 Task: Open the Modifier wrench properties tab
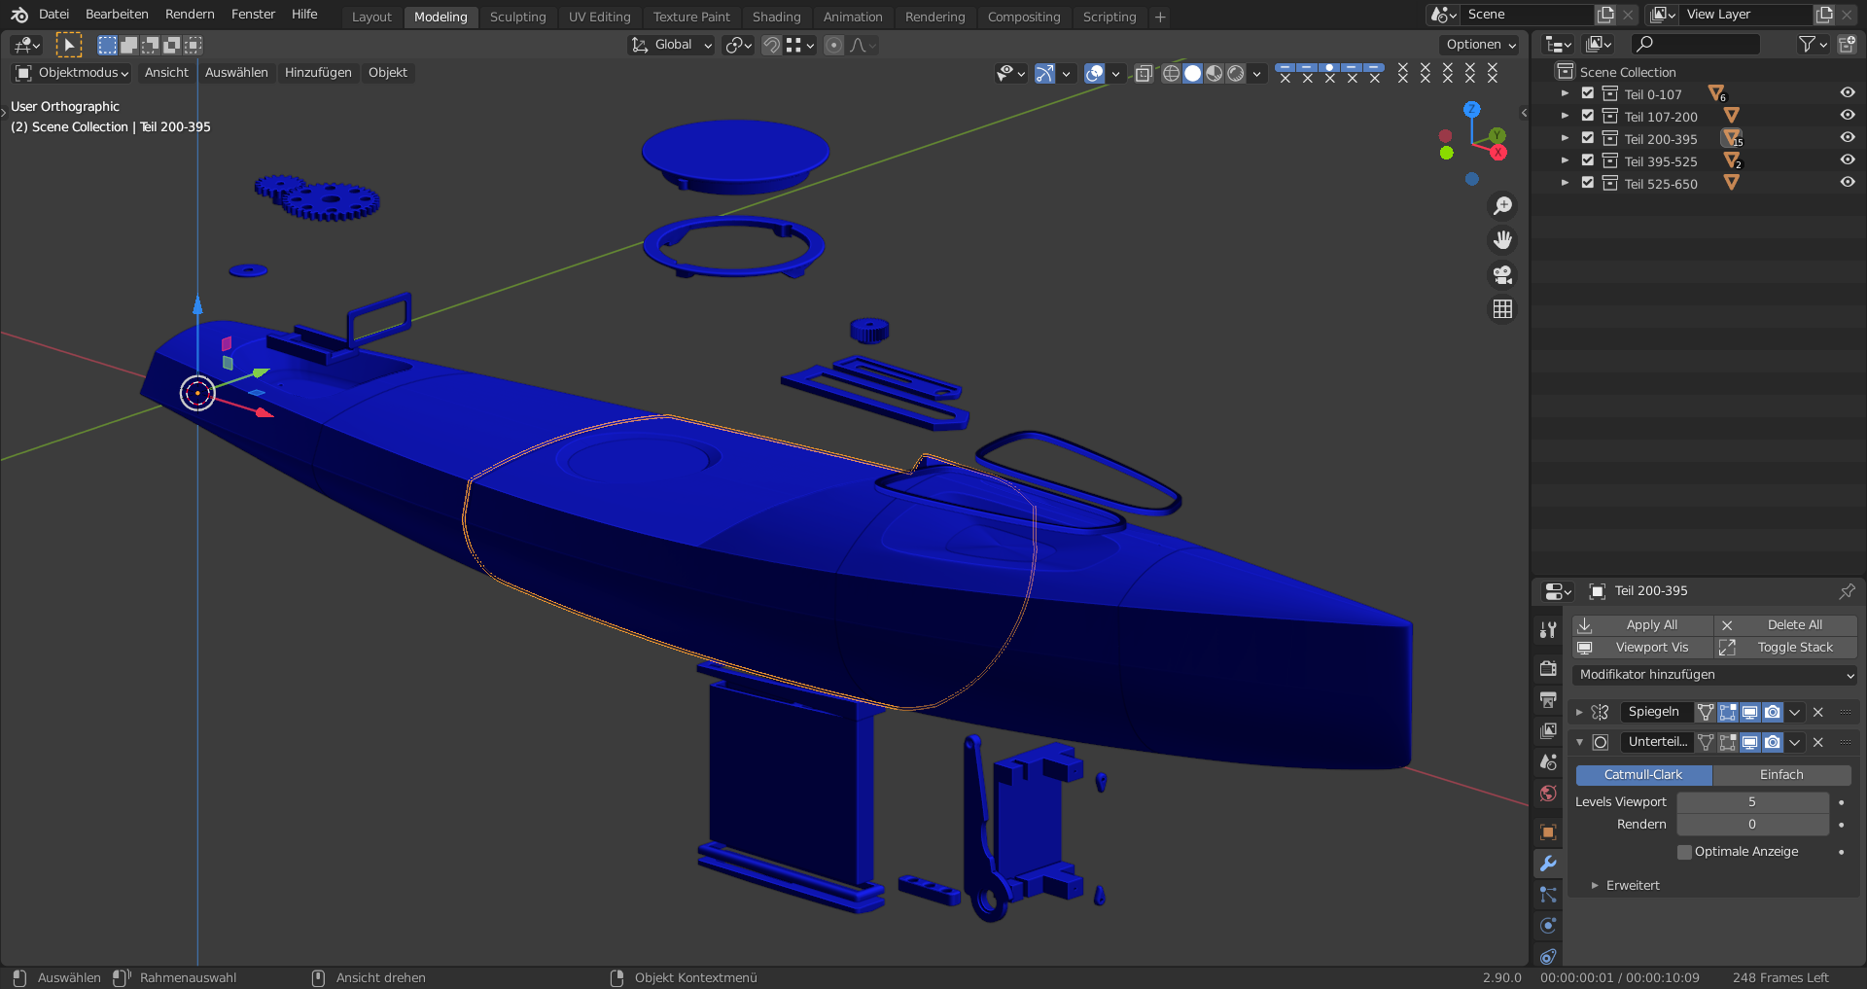click(1548, 864)
